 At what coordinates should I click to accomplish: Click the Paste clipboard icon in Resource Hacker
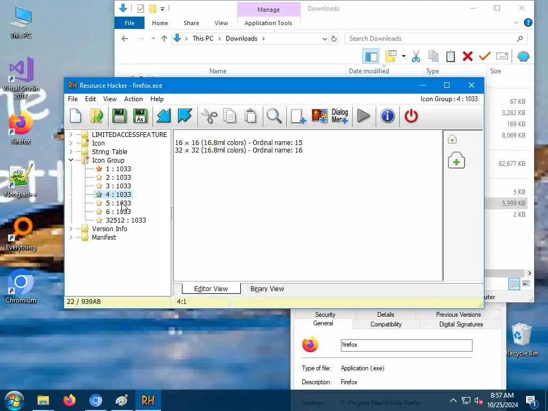pyautogui.click(x=250, y=116)
